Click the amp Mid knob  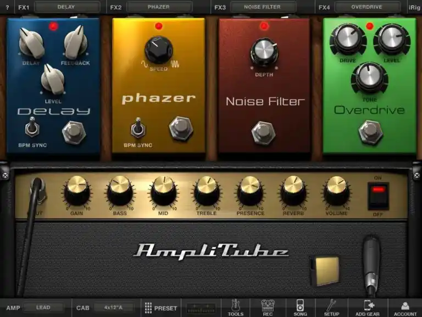[x=163, y=191]
